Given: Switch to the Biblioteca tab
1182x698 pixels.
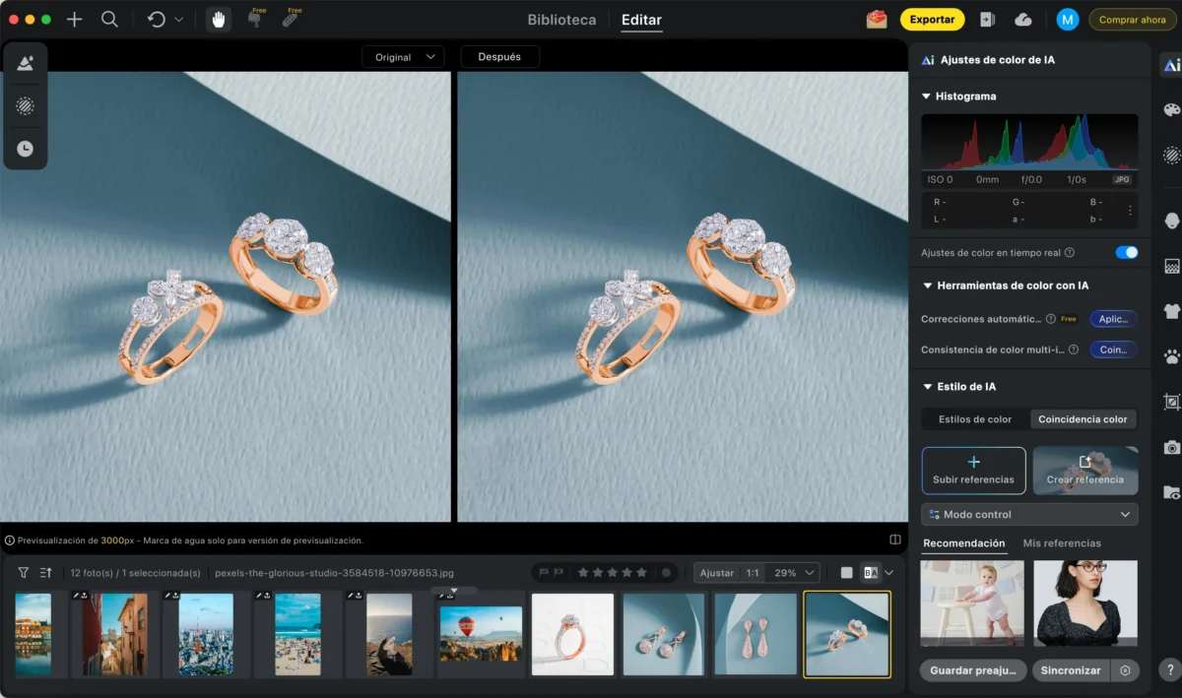Looking at the screenshot, I should click(x=561, y=20).
